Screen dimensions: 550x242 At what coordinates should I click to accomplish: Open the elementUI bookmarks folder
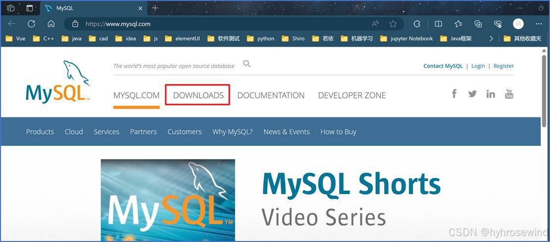(182, 39)
